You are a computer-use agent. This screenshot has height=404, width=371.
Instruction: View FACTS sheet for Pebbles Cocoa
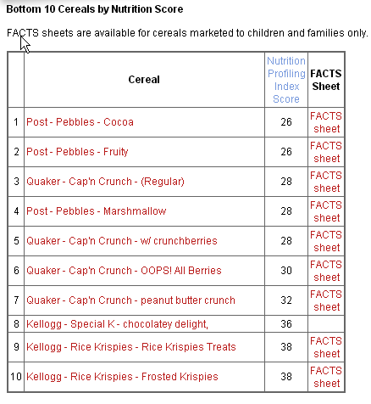click(x=326, y=122)
